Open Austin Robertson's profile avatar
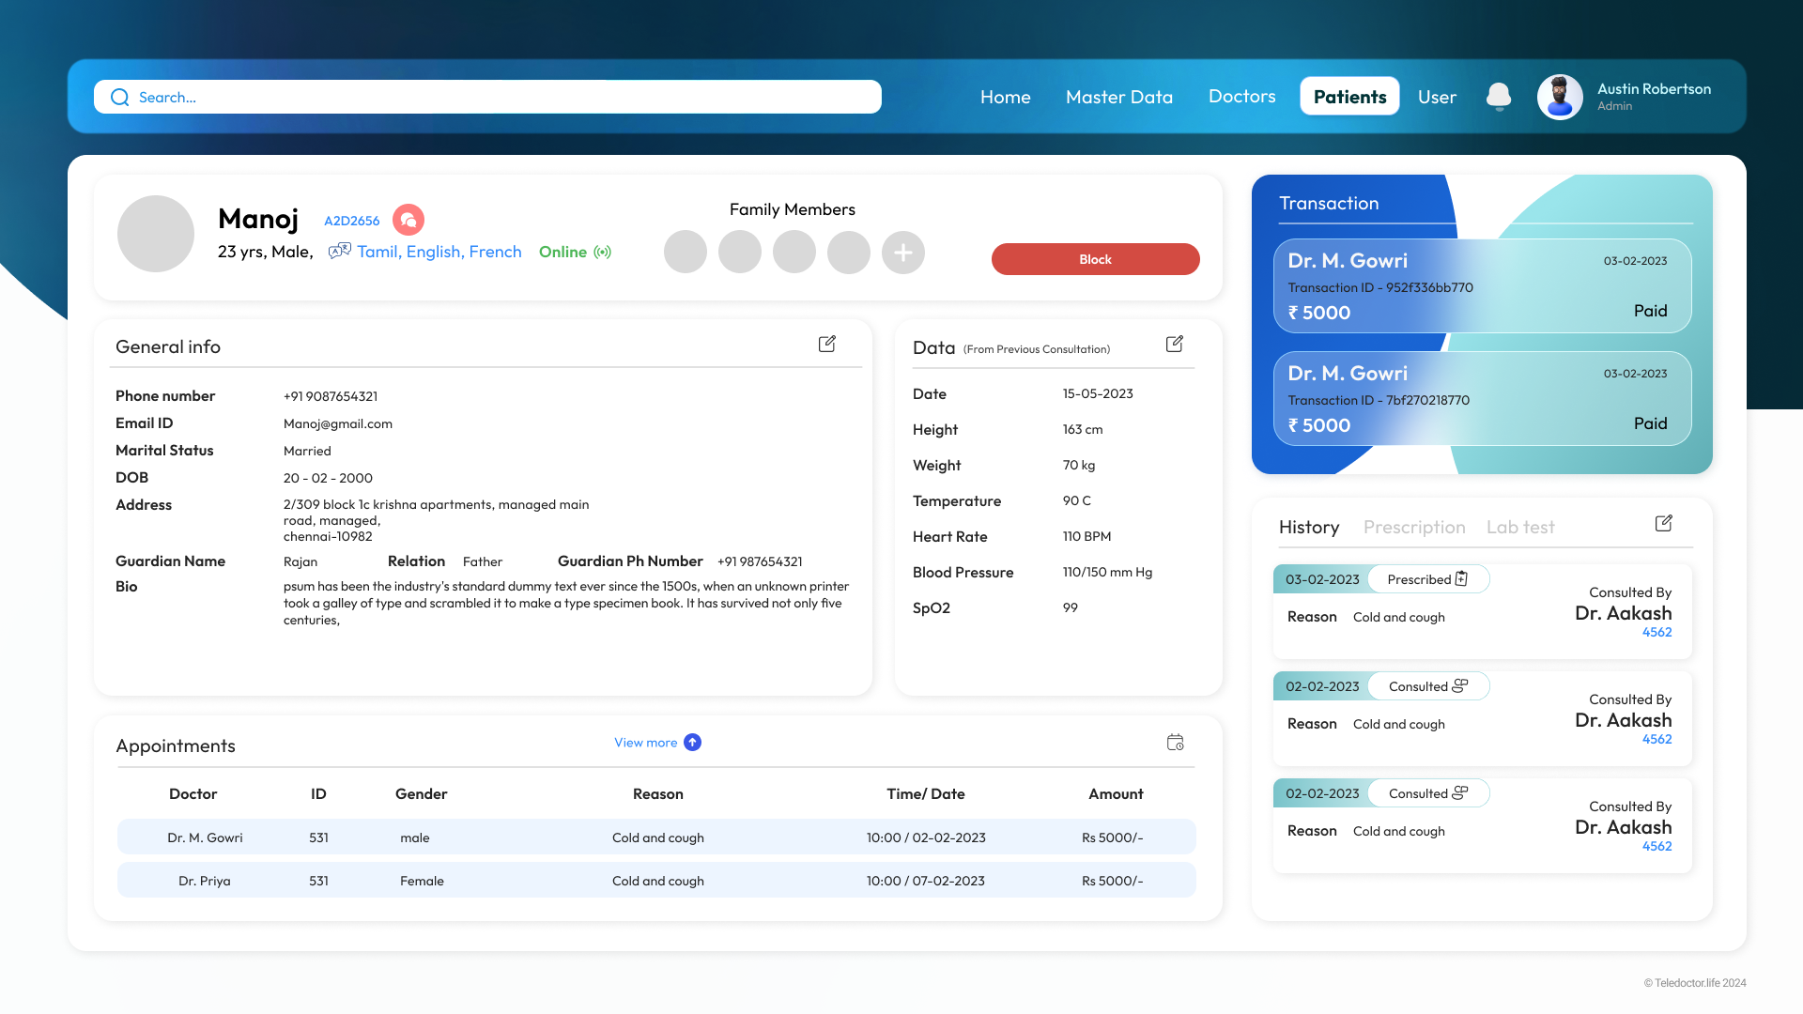Screen dimensions: 1803x1014 (x=1560, y=97)
